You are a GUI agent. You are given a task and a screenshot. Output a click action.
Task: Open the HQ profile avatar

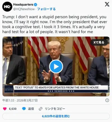click(7, 7)
